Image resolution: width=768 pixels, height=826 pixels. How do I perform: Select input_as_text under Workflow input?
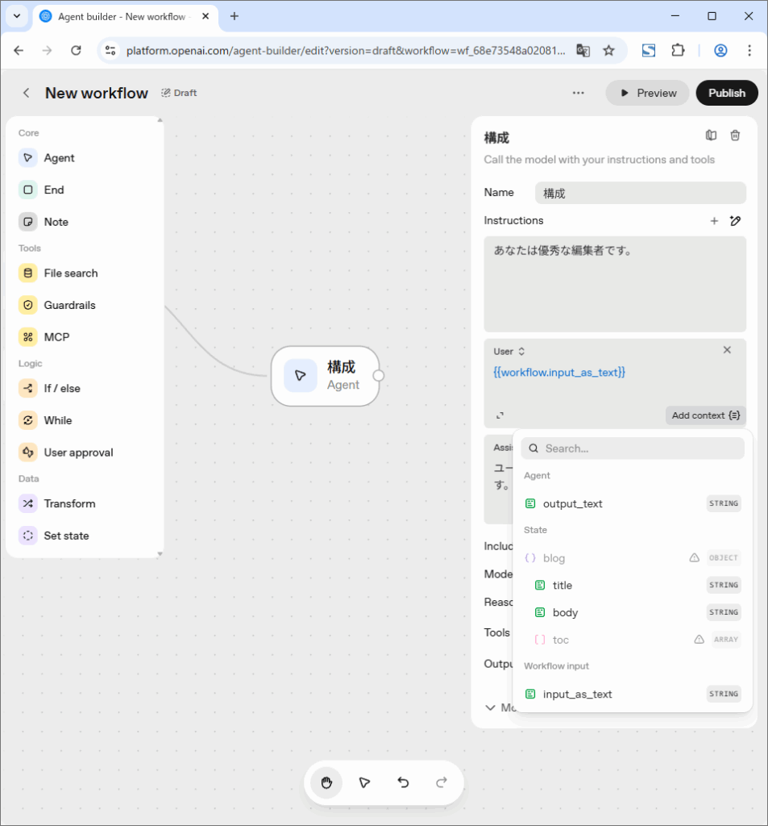(577, 694)
